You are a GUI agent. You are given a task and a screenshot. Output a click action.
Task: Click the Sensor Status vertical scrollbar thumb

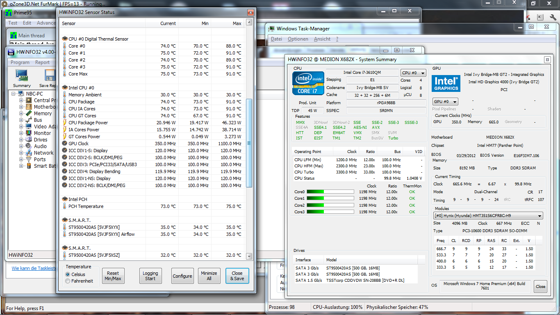coord(249,144)
